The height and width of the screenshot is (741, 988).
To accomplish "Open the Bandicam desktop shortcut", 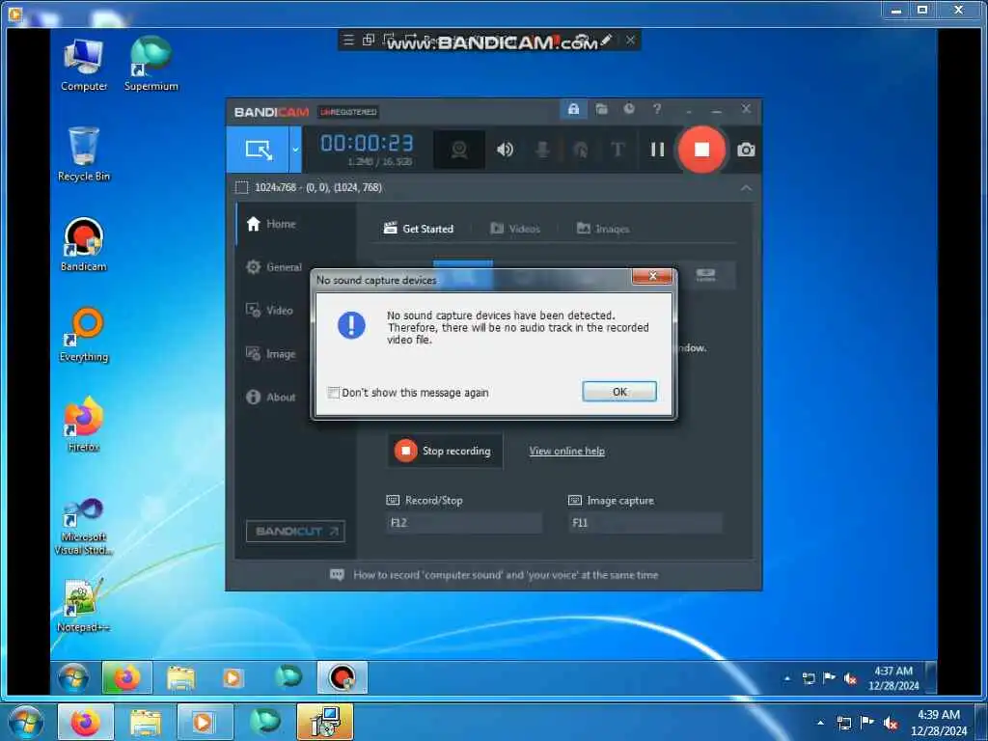I will click(84, 244).
